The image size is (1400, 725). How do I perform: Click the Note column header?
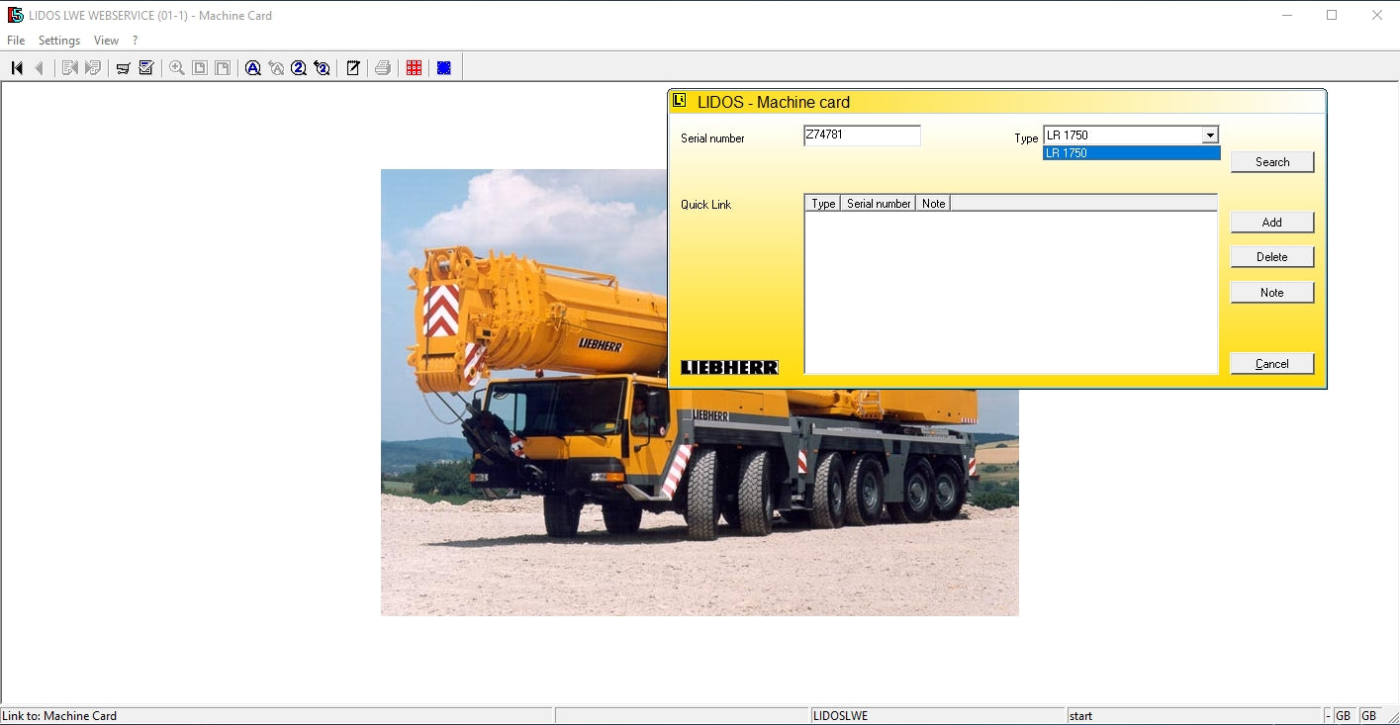[933, 204]
